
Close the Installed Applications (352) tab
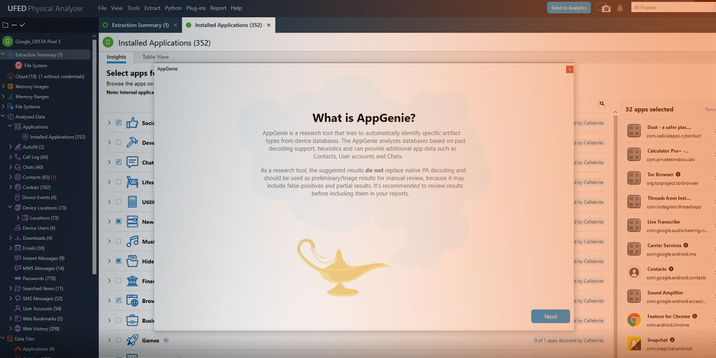coord(268,25)
